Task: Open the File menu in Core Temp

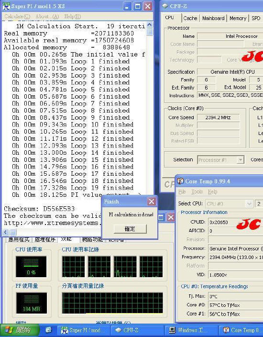Action: tap(182, 191)
